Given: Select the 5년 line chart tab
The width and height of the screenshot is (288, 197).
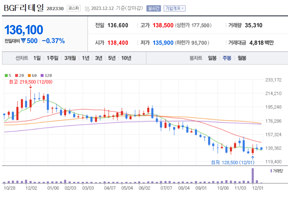Looking at the screenshot, I should pos(112,58).
